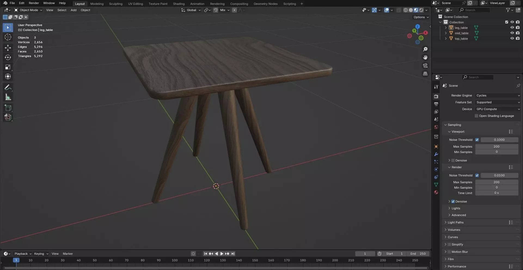Screen dimensions: 523x270
Task: Adjust the Time Limit field
Action: 497,193
